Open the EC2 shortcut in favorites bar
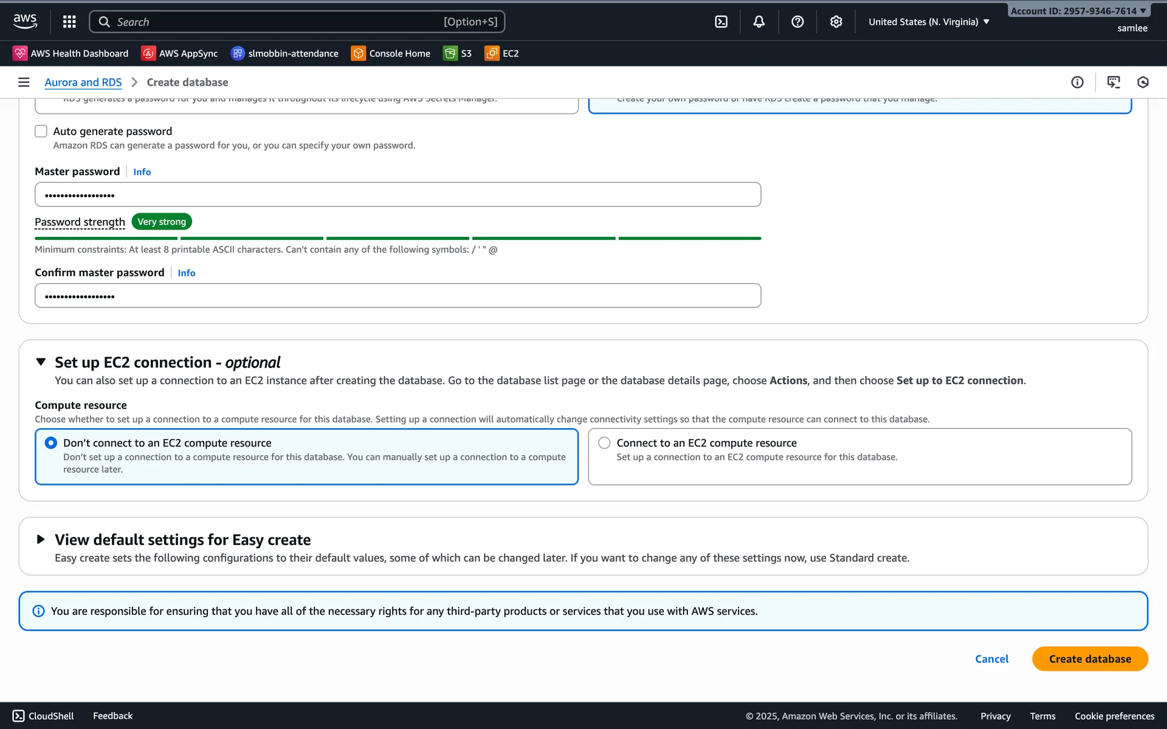Screen dimensions: 1167x729 pos(502,53)
